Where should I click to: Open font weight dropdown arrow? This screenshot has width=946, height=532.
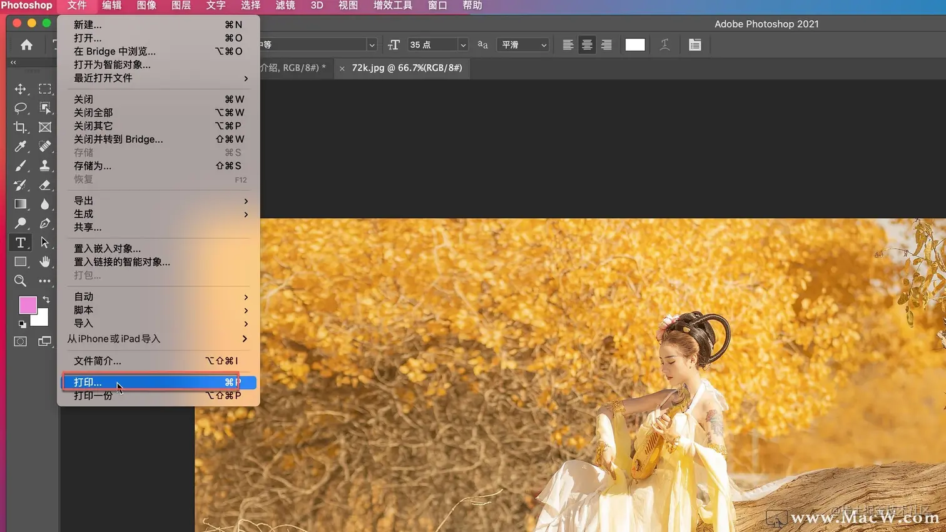coord(372,45)
